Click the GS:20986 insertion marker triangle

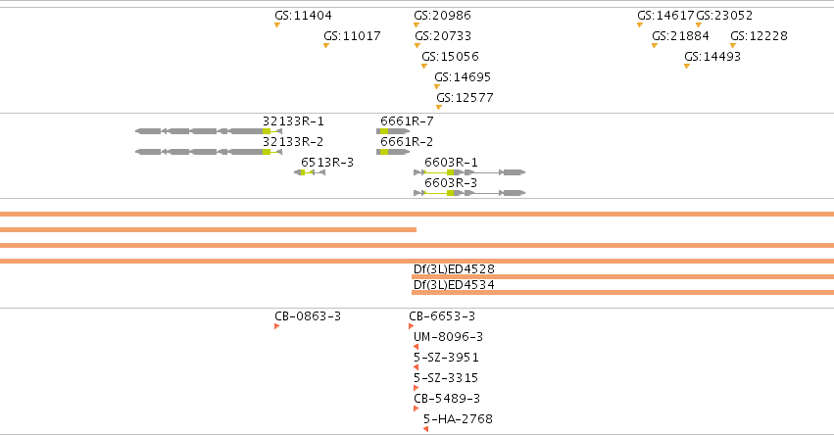pos(417,25)
